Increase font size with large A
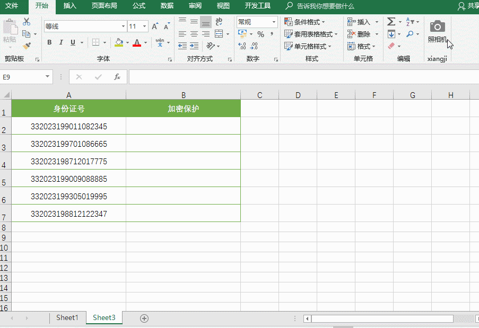Screen dimensions: 479x328 pos(155,26)
